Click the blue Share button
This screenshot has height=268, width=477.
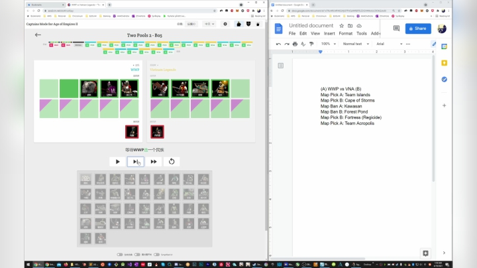tap(418, 29)
